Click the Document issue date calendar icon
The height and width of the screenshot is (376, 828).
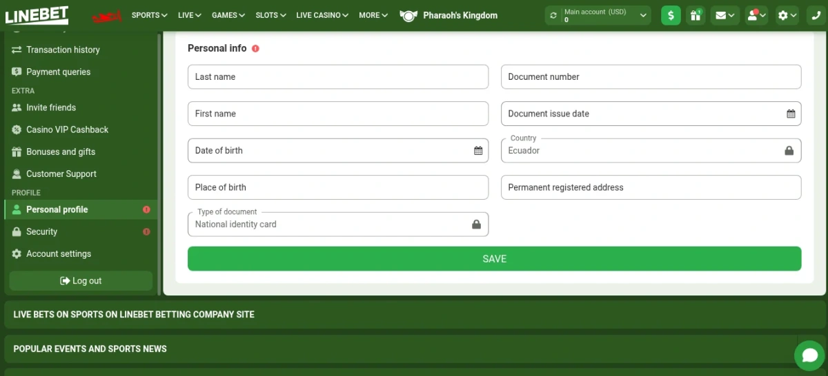point(791,114)
